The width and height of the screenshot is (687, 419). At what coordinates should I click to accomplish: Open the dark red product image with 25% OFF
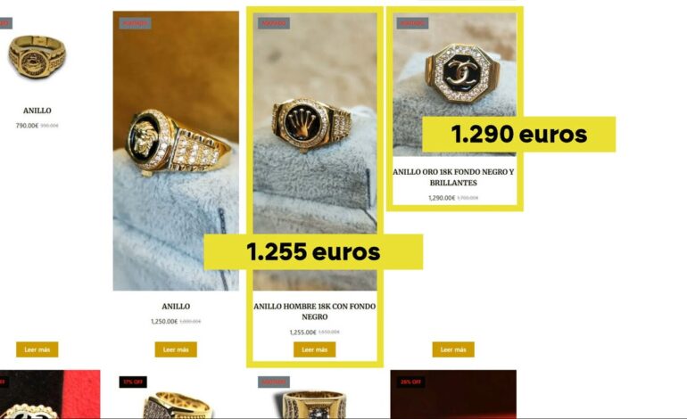453,396
